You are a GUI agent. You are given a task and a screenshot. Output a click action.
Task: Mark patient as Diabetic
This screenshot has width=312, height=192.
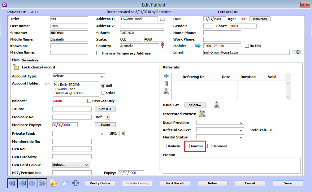[x=165, y=146]
